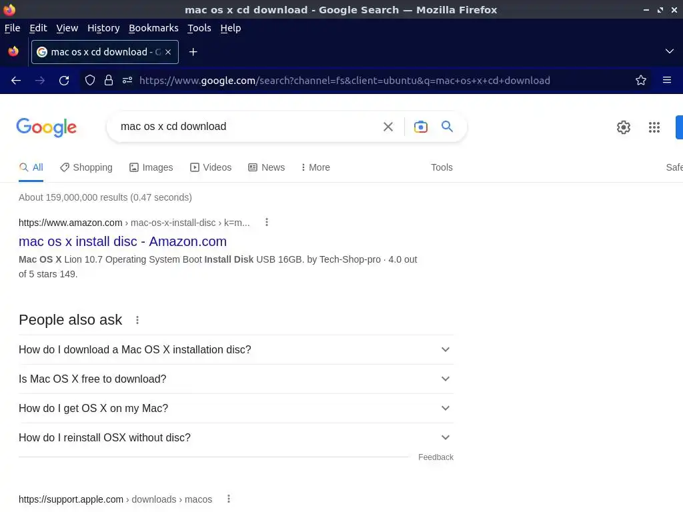Open the Firefox hamburger application menu

pyautogui.click(x=667, y=80)
